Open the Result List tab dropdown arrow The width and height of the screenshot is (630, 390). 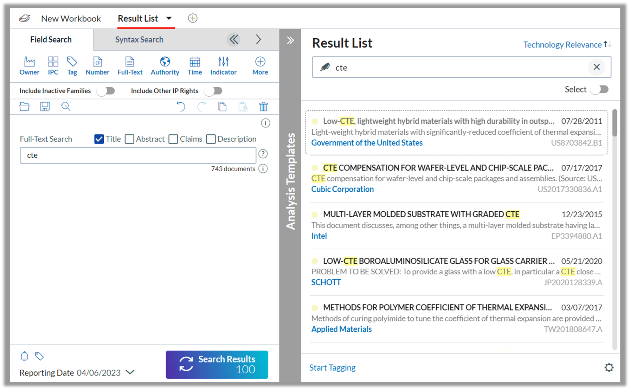[x=169, y=18]
